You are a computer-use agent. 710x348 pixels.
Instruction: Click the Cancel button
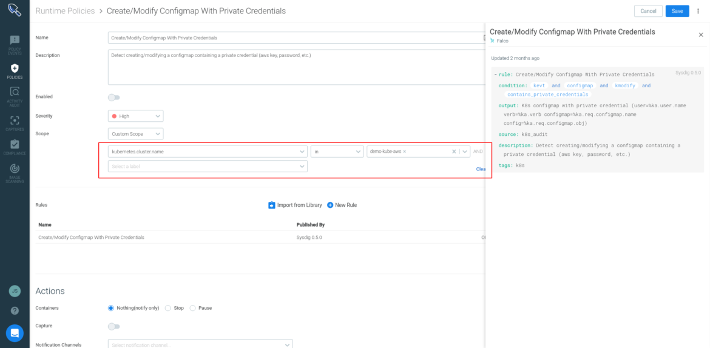[649, 11]
